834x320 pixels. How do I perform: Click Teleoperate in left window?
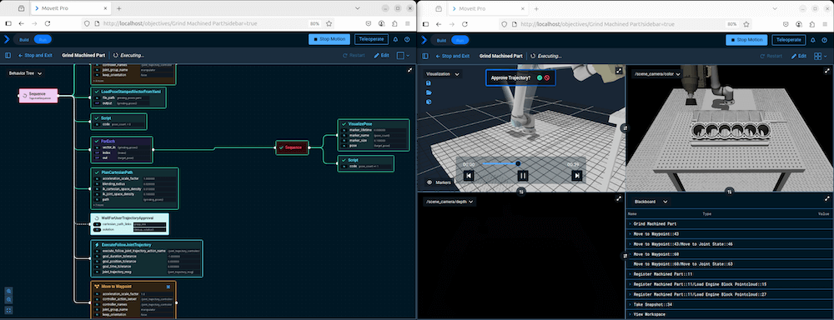coord(371,39)
